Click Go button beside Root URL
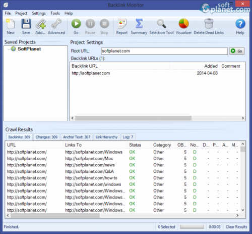 pos(237,51)
